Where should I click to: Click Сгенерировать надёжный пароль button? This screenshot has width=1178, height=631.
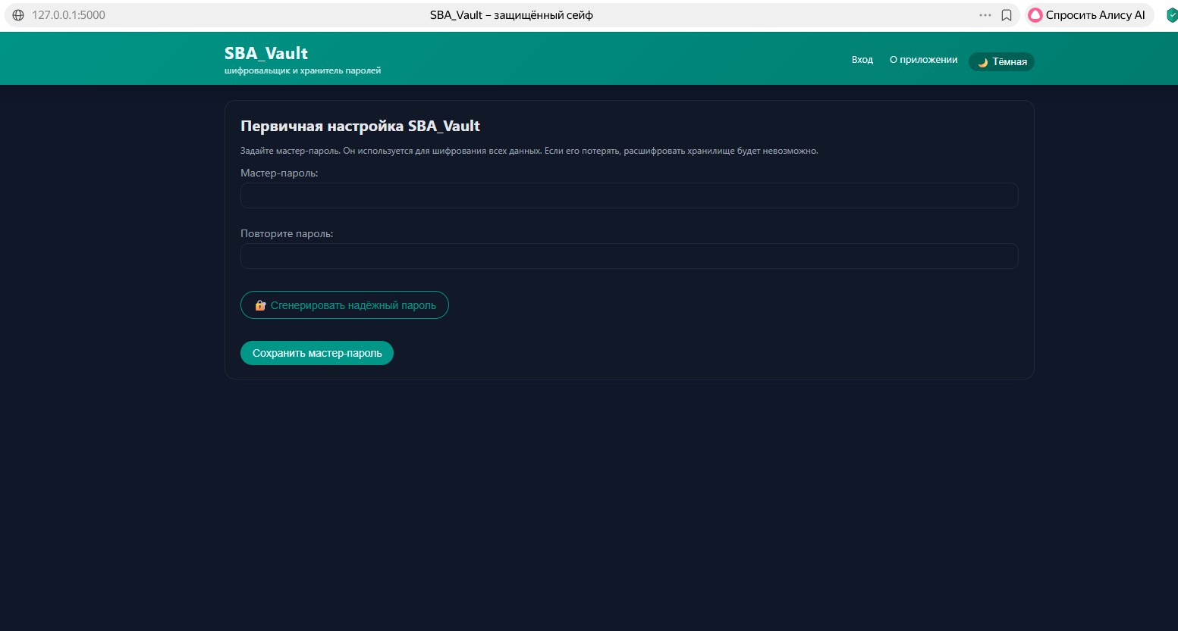coord(344,305)
